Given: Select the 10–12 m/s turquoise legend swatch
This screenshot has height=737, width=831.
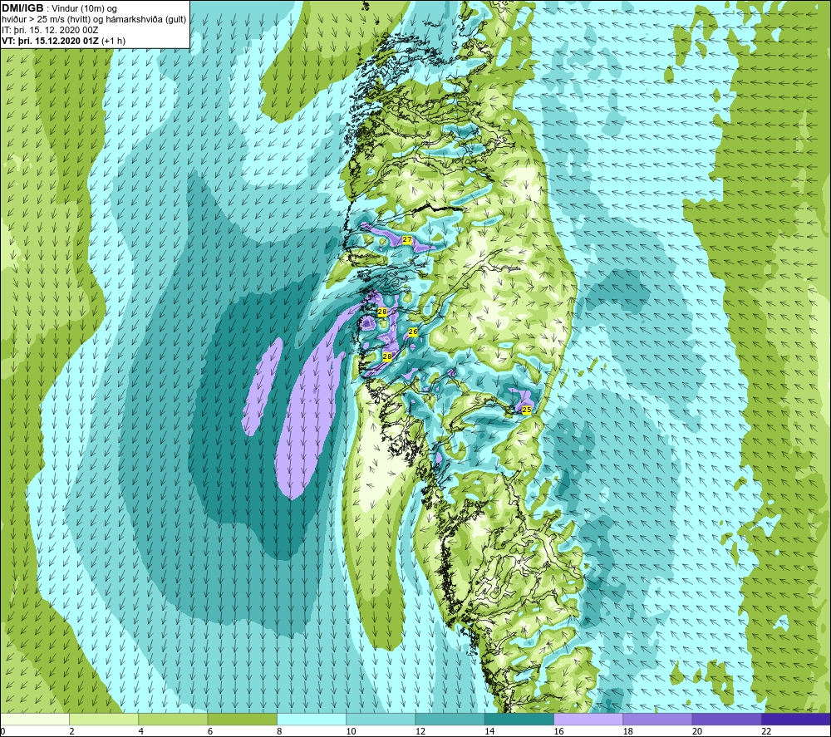Looking at the screenshot, I should pos(381,719).
